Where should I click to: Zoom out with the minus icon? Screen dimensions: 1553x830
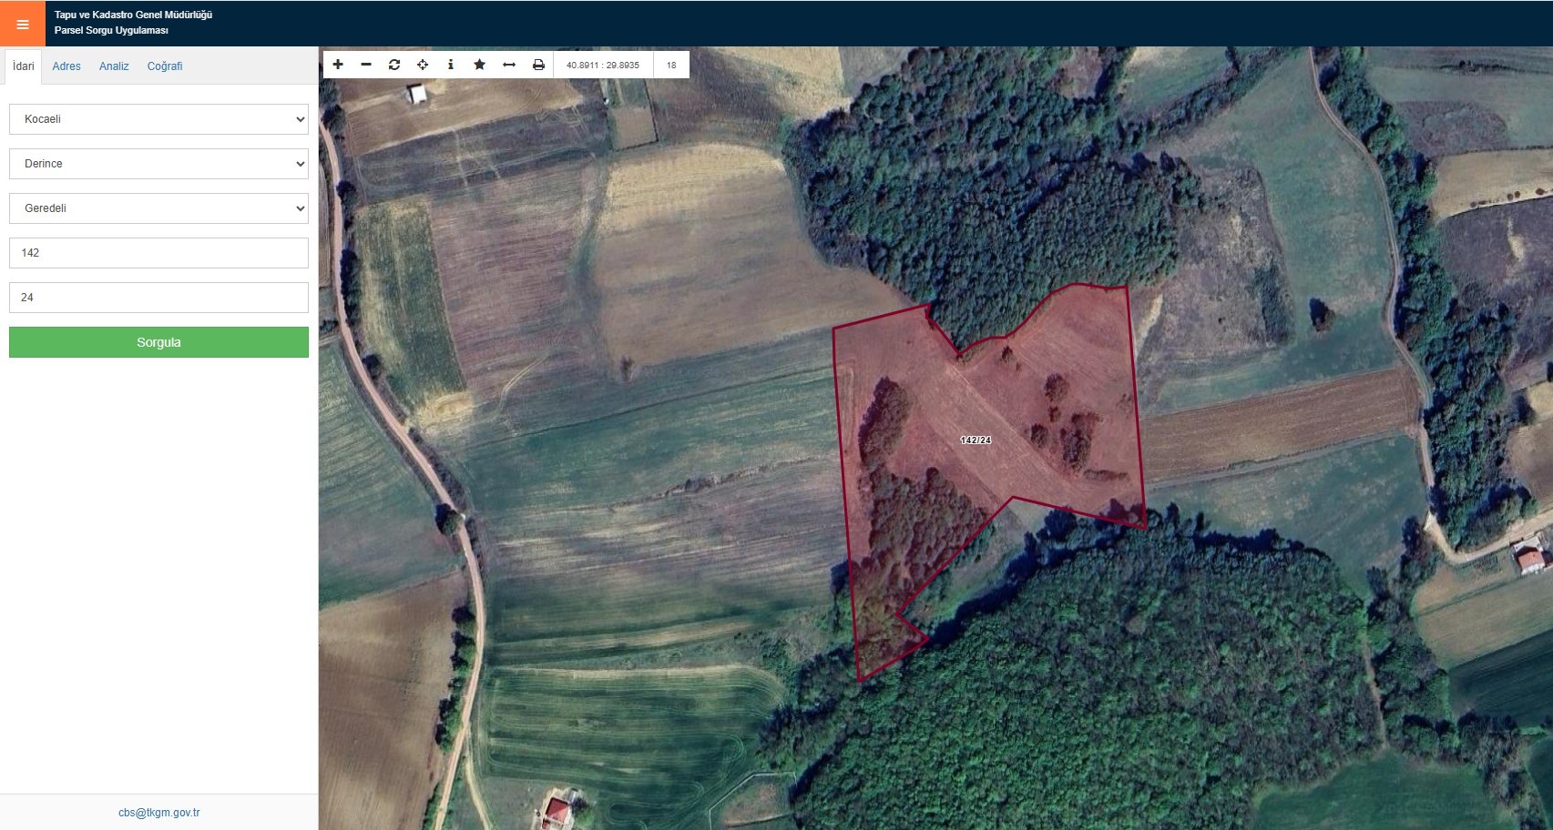click(x=366, y=65)
